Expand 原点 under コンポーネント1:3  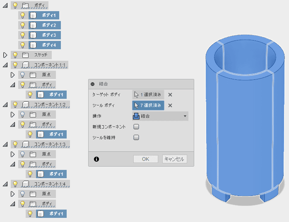point(12,154)
